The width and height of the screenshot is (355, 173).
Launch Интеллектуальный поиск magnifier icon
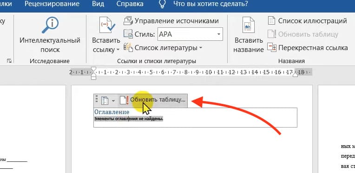coord(50,25)
